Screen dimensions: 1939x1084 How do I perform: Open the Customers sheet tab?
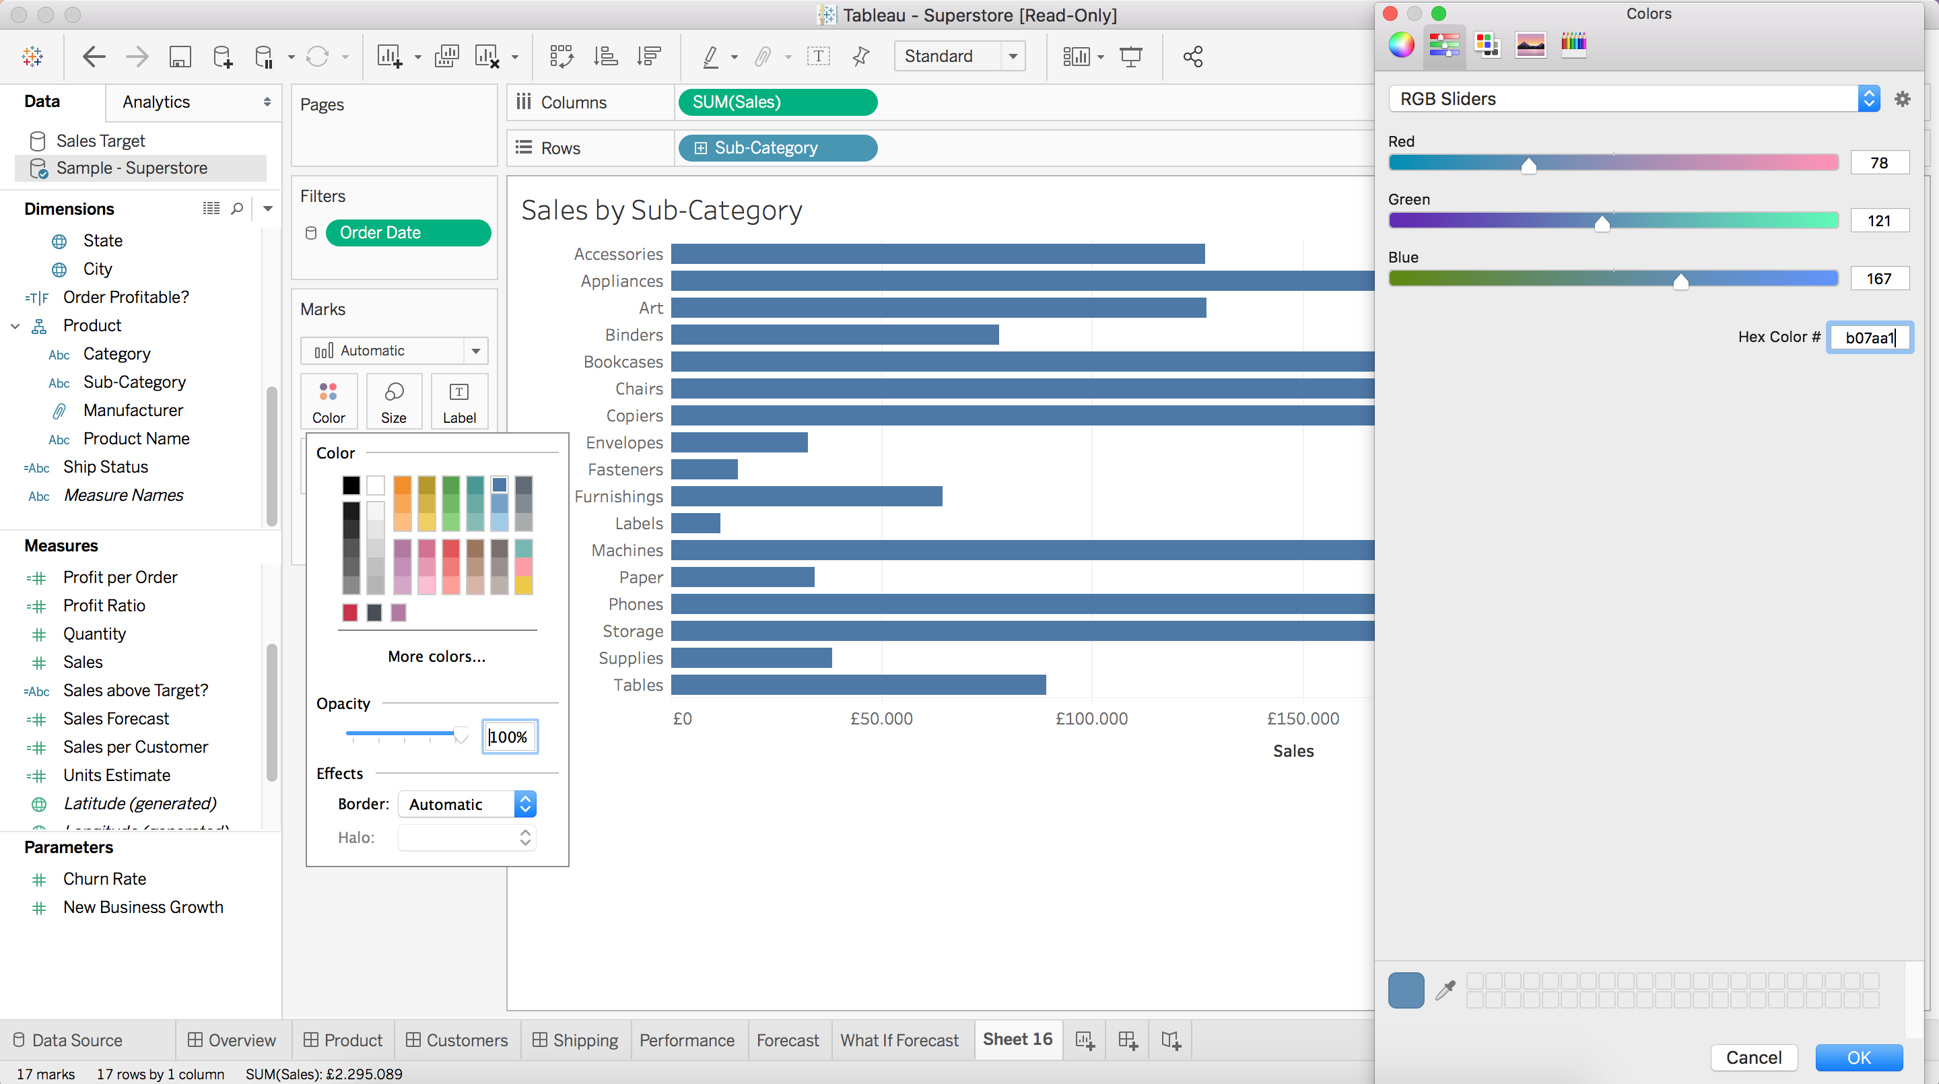457,1040
